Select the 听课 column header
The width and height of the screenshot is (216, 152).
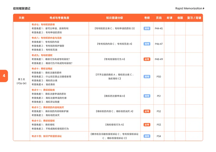pyautogui.click(x=170, y=18)
